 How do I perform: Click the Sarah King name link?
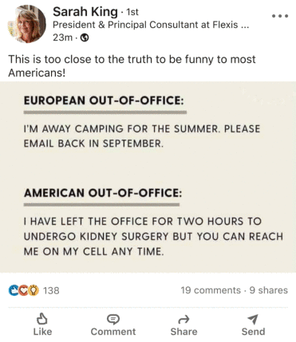pyautogui.click(x=85, y=12)
